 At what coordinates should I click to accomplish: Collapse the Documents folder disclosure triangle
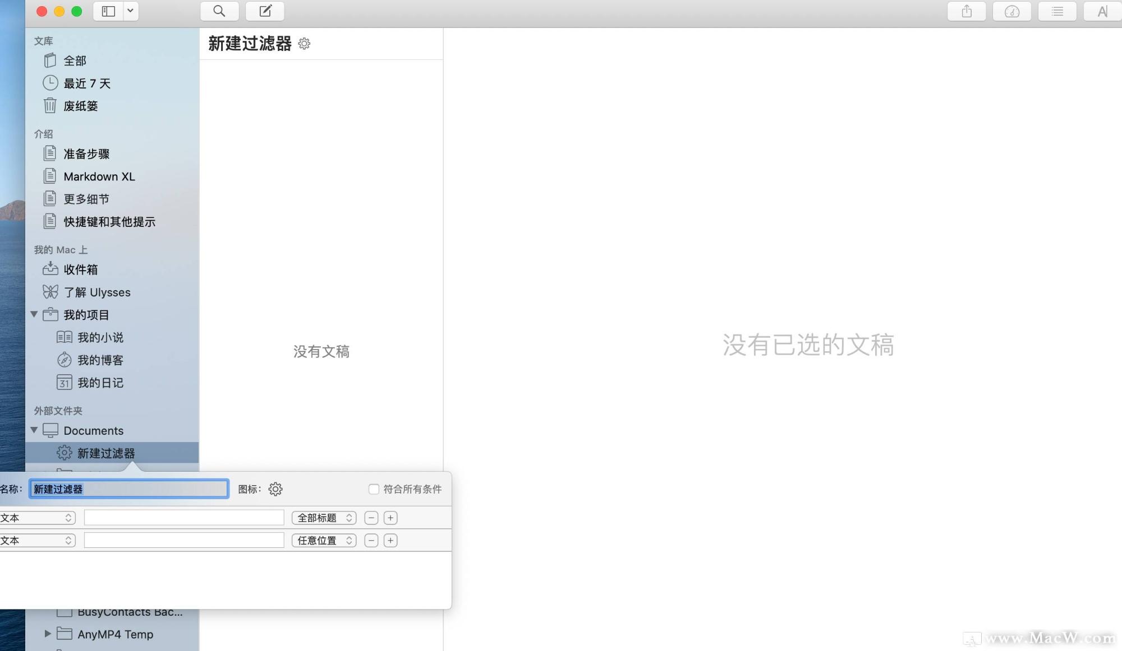pyautogui.click(x=34, y=430)
